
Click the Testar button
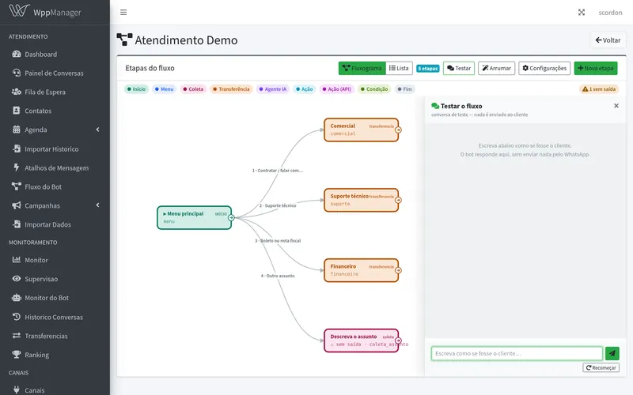[459, 68]
